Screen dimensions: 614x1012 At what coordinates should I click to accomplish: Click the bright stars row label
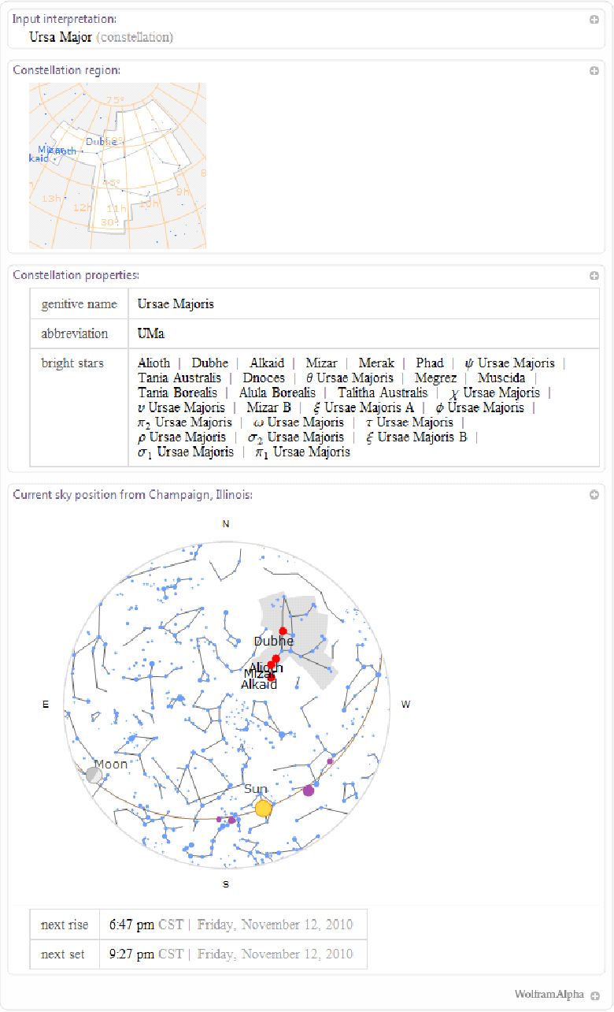[x=72, y=363]
